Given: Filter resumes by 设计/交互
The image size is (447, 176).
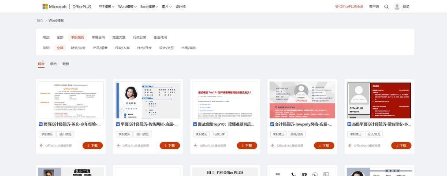Looking at the screenshot, I should coord(167,48).
